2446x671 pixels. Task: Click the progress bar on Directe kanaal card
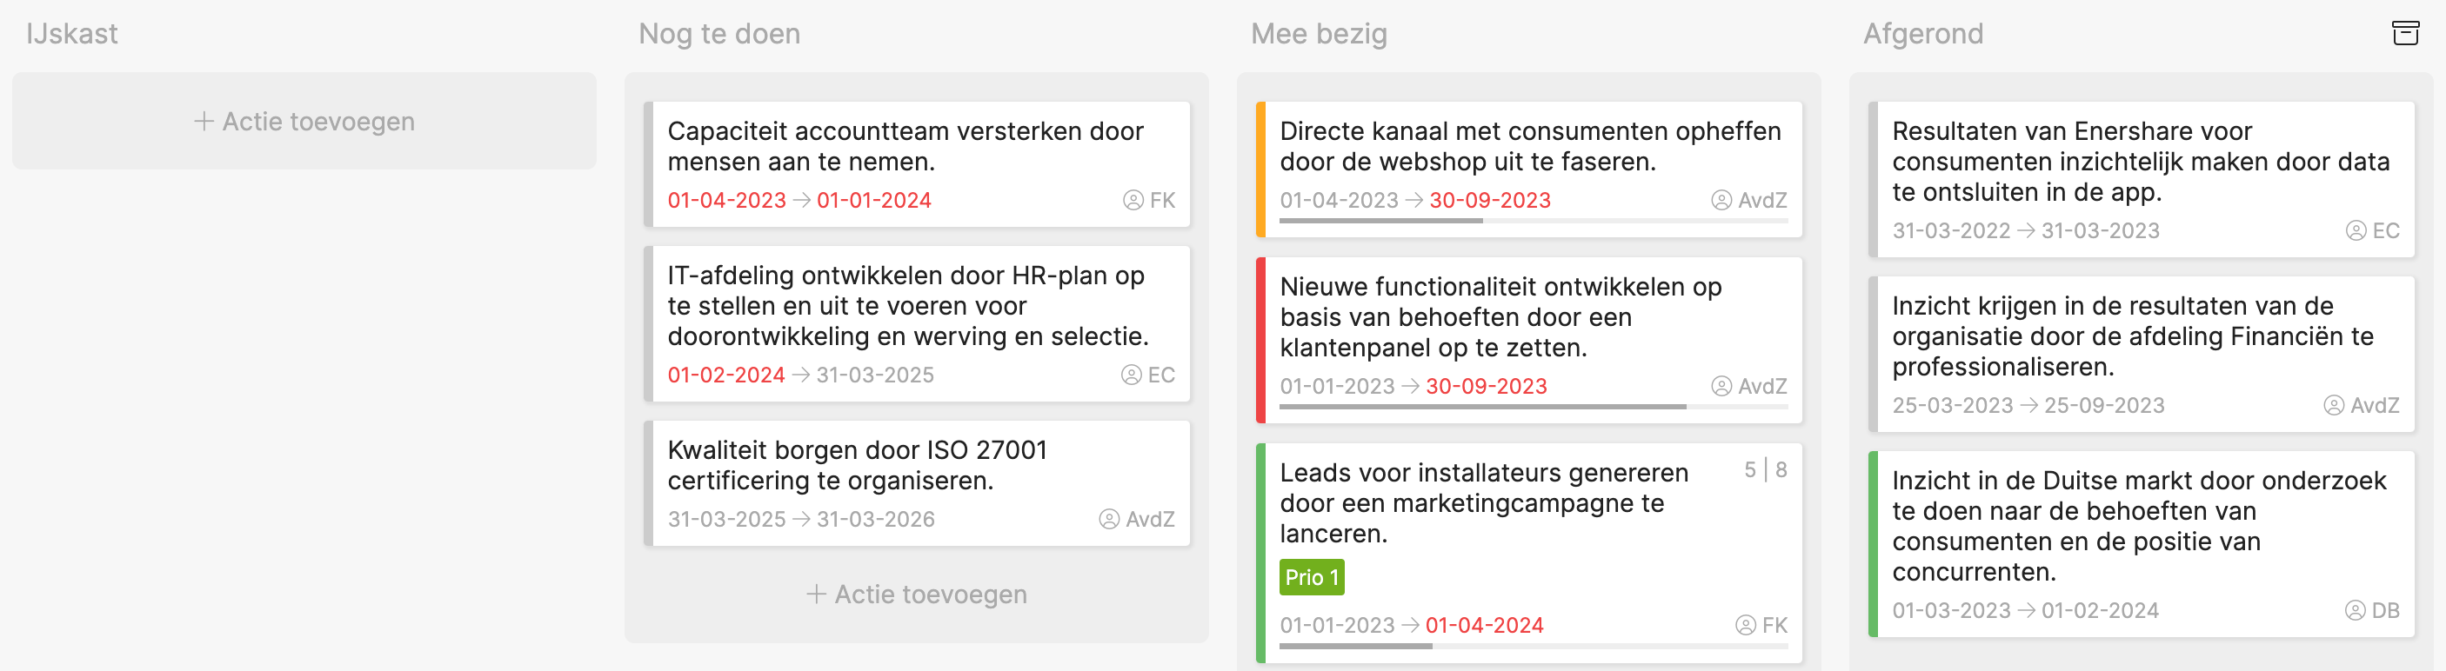[1534, 221]
